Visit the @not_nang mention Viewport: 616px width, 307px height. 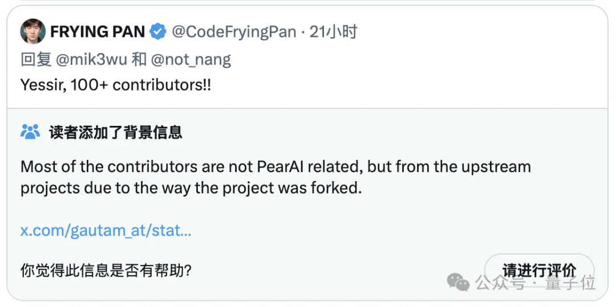click(x=191, y=60)
